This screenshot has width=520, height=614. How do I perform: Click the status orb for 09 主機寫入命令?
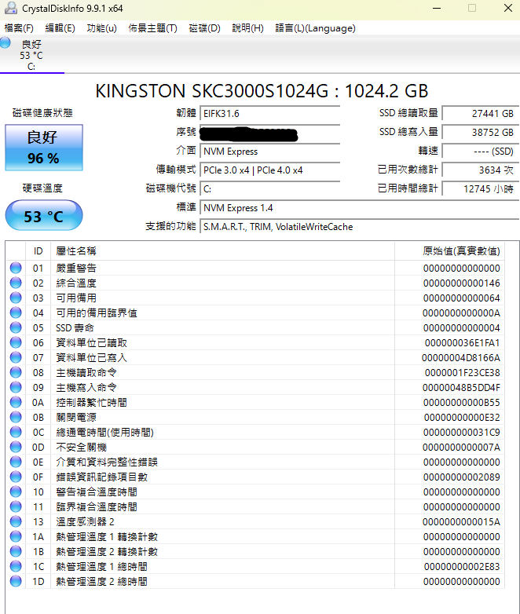(16, 387)
